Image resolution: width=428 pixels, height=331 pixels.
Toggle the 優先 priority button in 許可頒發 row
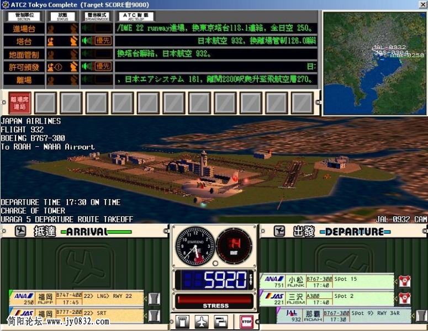[x=103, y=67]
